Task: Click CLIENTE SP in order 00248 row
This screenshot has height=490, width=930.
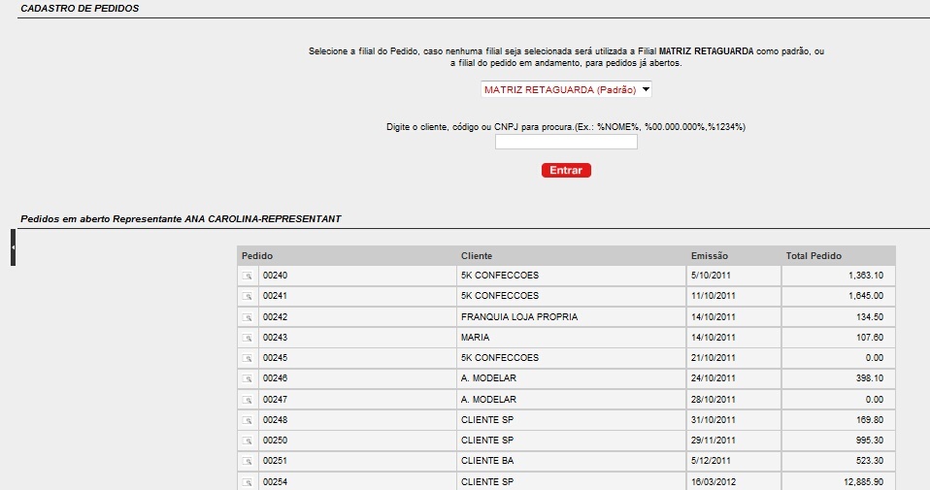Action: tap(487, 419)
